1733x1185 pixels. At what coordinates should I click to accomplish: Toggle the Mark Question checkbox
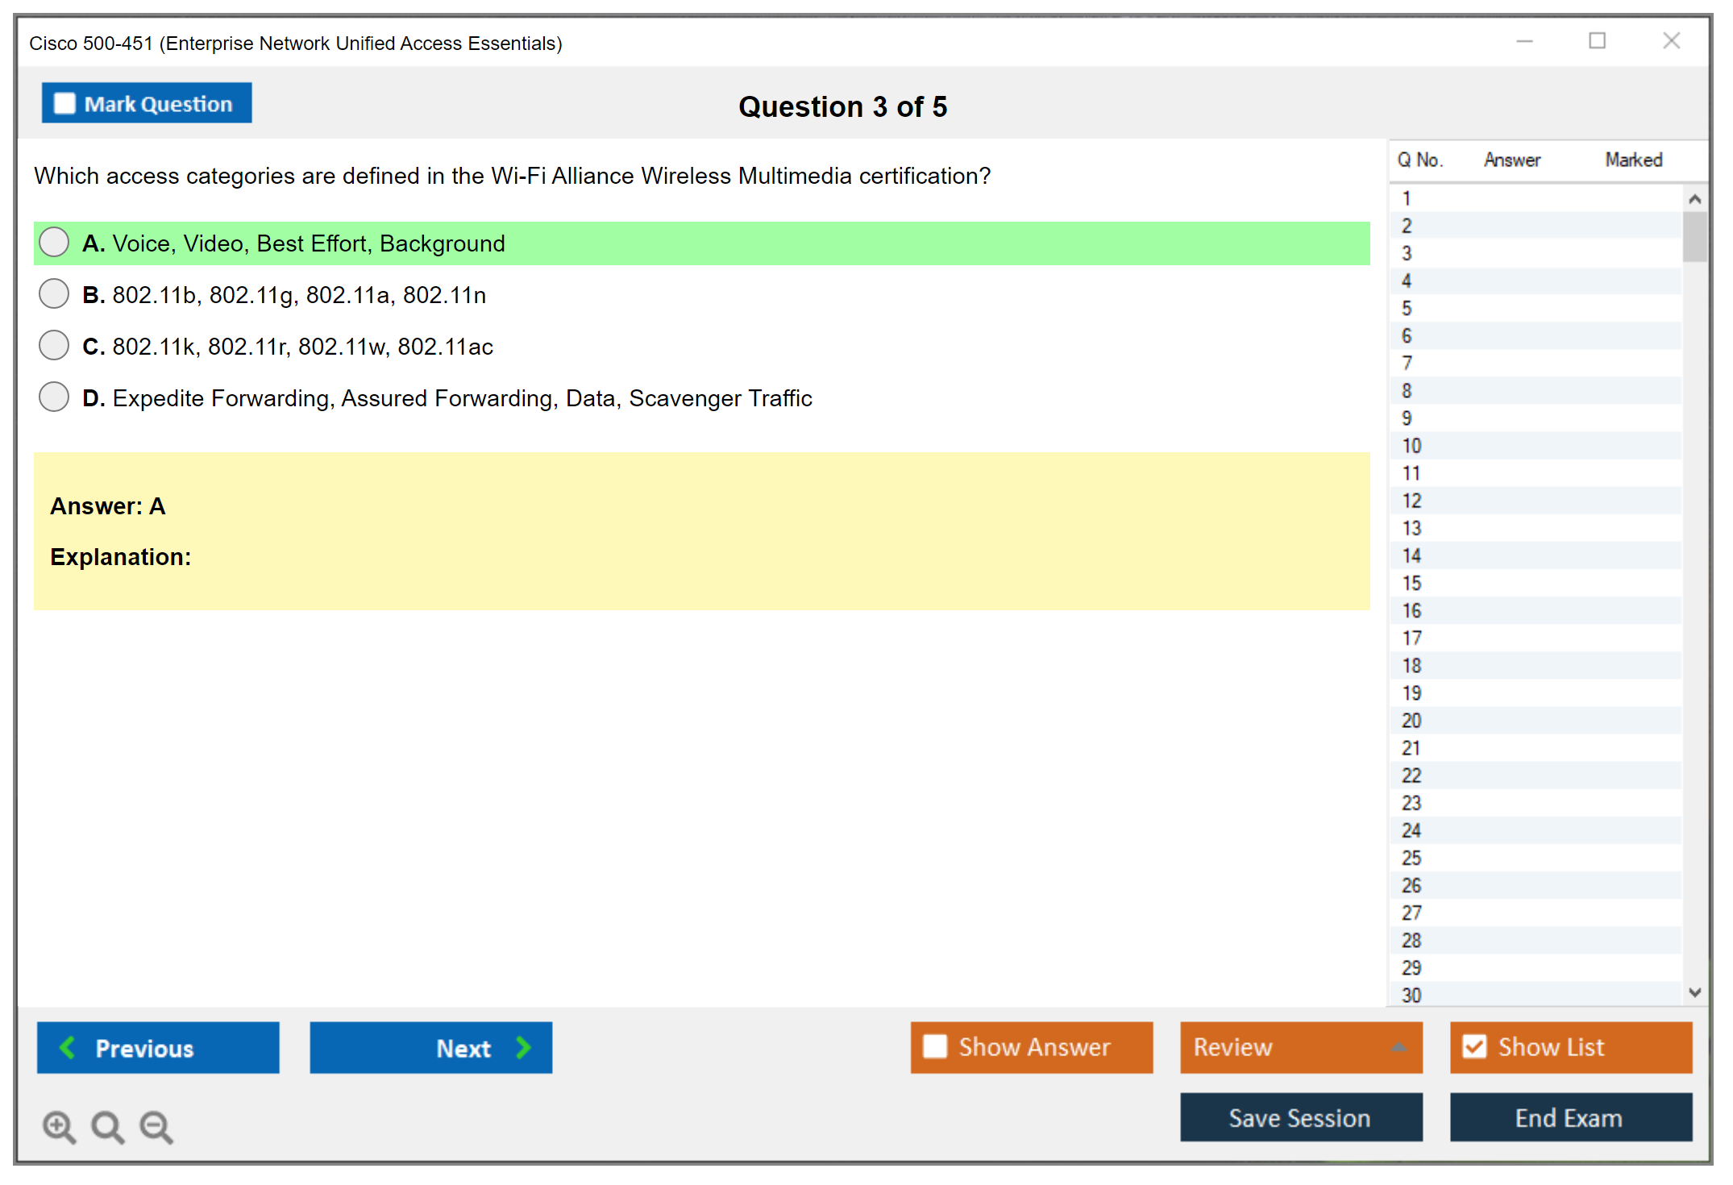point(64,104)
